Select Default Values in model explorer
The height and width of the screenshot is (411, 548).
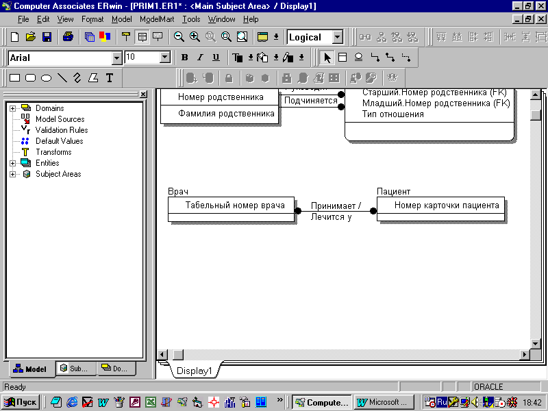[60, 141]
